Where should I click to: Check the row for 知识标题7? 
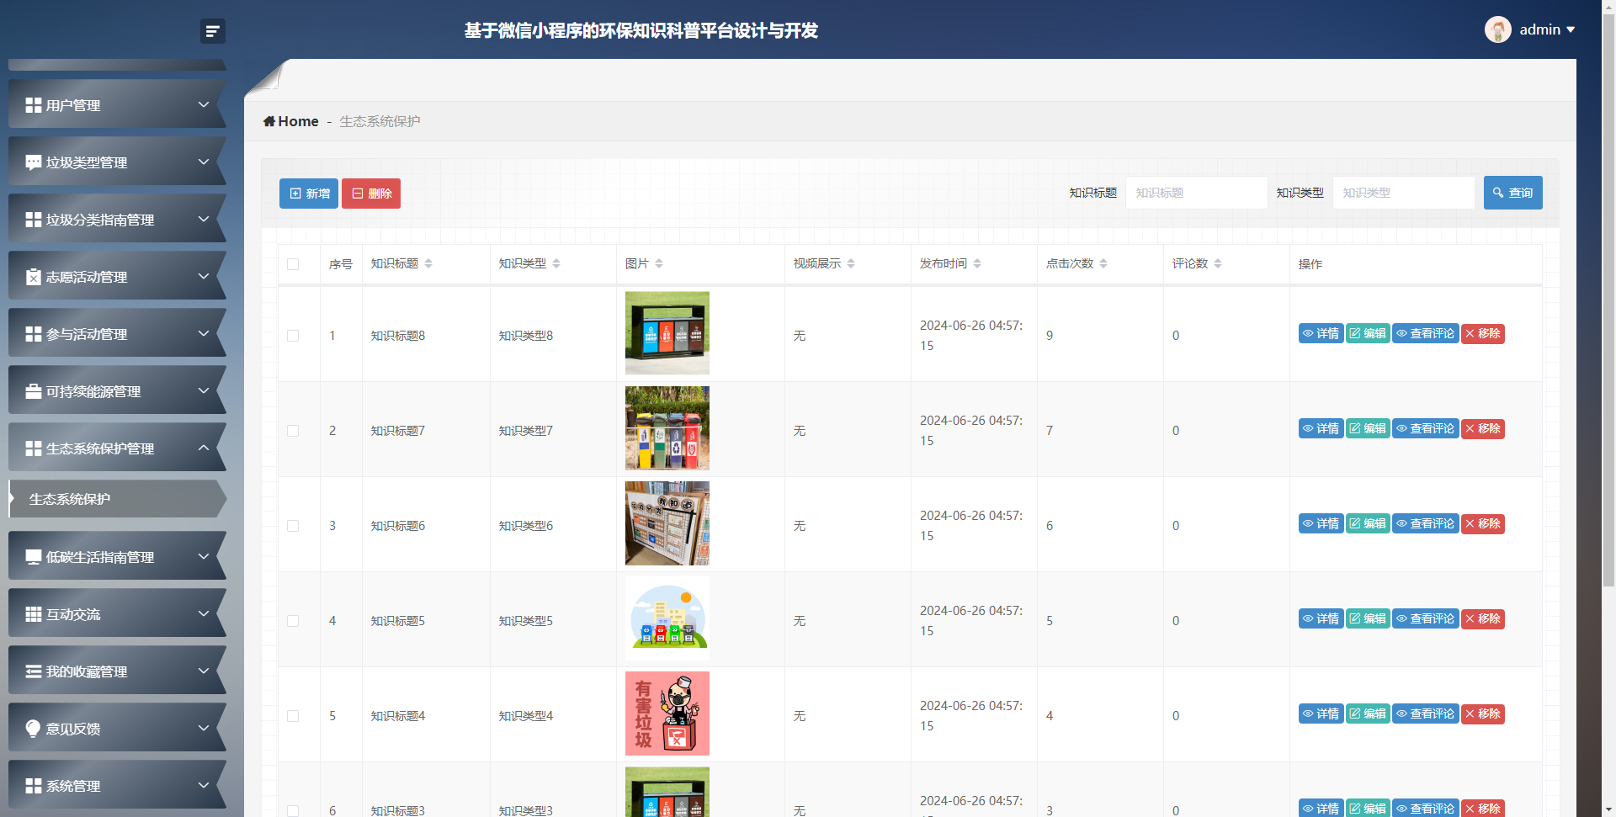pos(293,431)
